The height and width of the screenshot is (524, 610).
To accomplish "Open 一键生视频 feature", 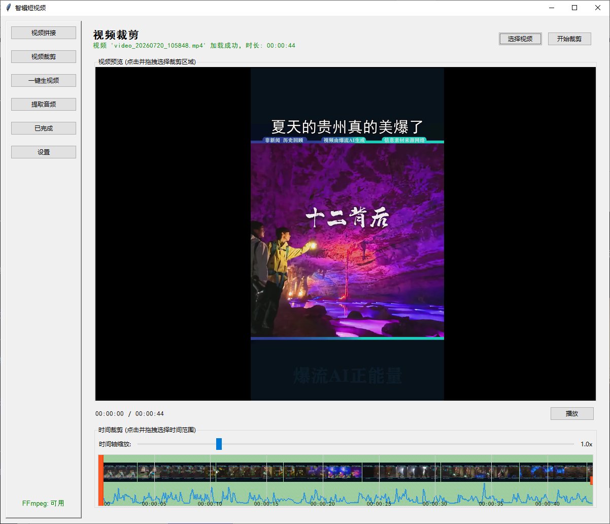I will point(44,81).
